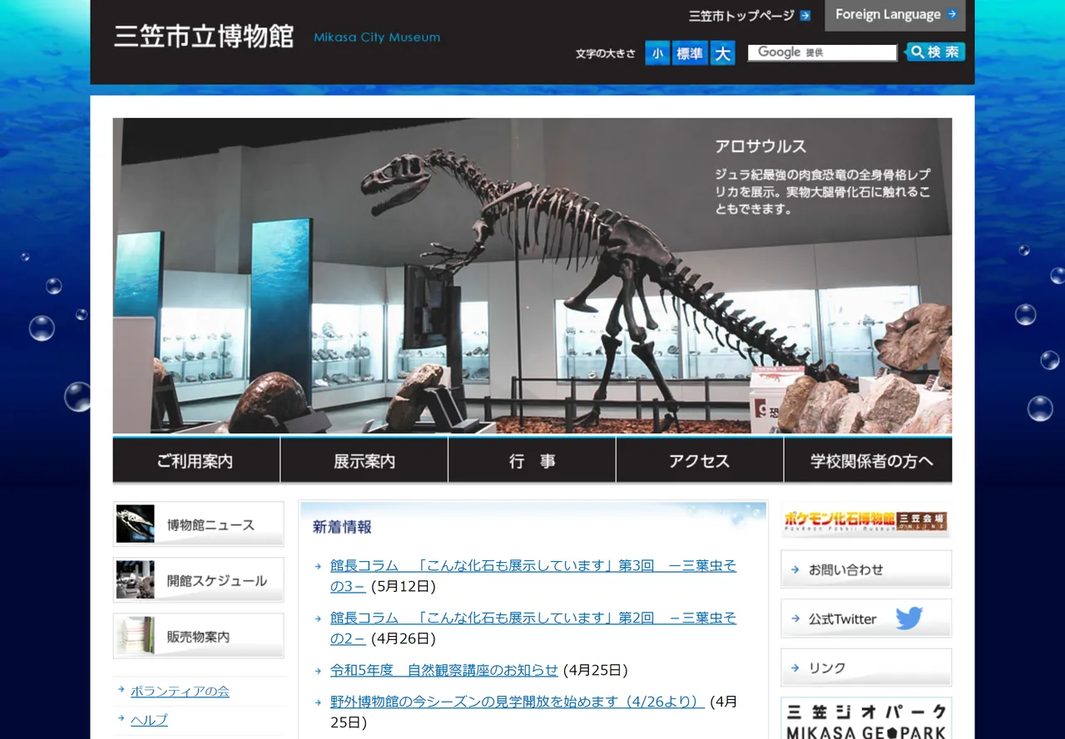Click the arrow icon in リンク button
This screenshot has height=739, width=1065.
[x=795, y=668]
